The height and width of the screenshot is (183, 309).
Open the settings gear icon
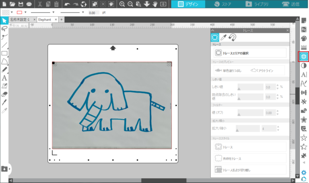click(304, 173)
